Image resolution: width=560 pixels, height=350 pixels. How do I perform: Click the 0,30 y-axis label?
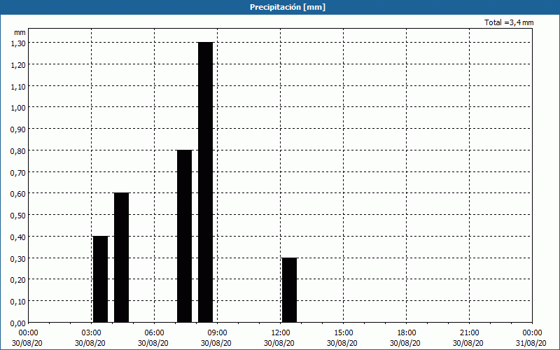coord(18,258)
